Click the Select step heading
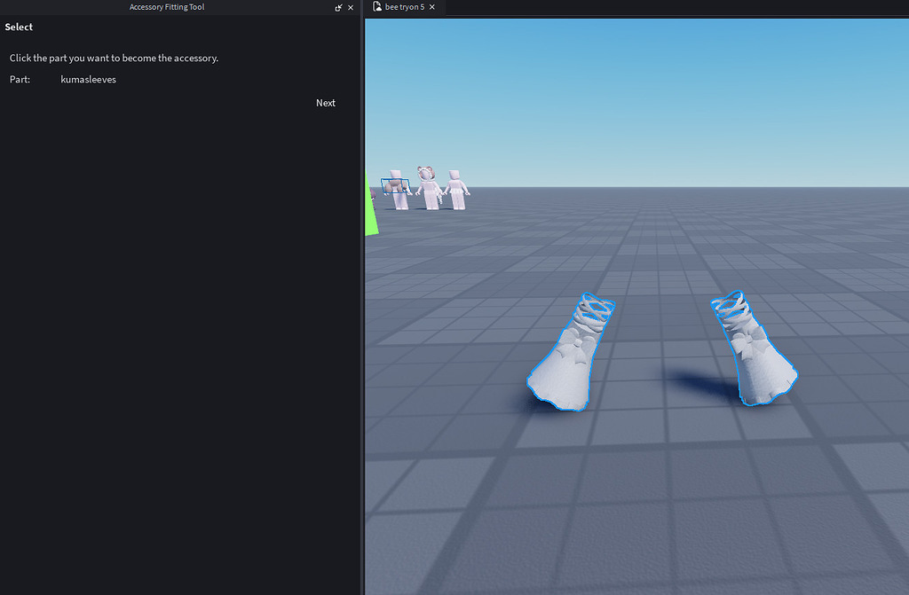Image resolution: width=909 pixels, height=595 pixels. click(x=19, y=27)
